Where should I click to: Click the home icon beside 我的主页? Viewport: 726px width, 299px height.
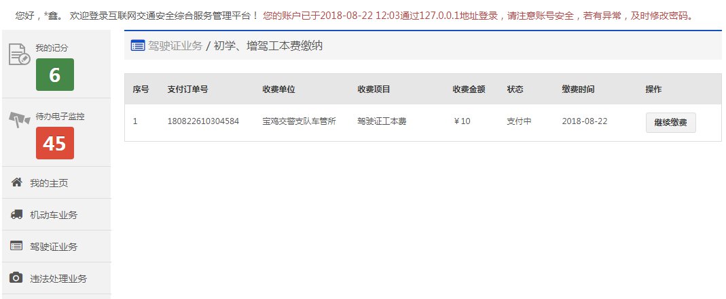point(17,182)
